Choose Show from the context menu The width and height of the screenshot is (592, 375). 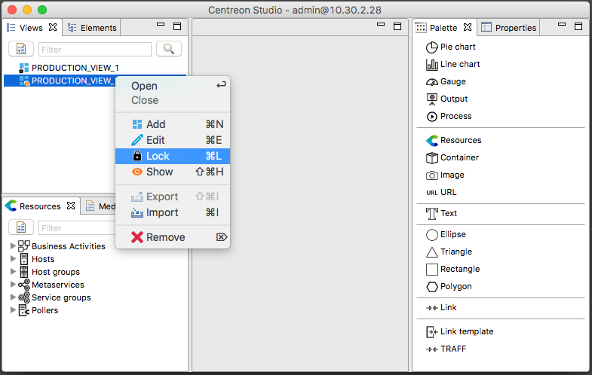173,172
